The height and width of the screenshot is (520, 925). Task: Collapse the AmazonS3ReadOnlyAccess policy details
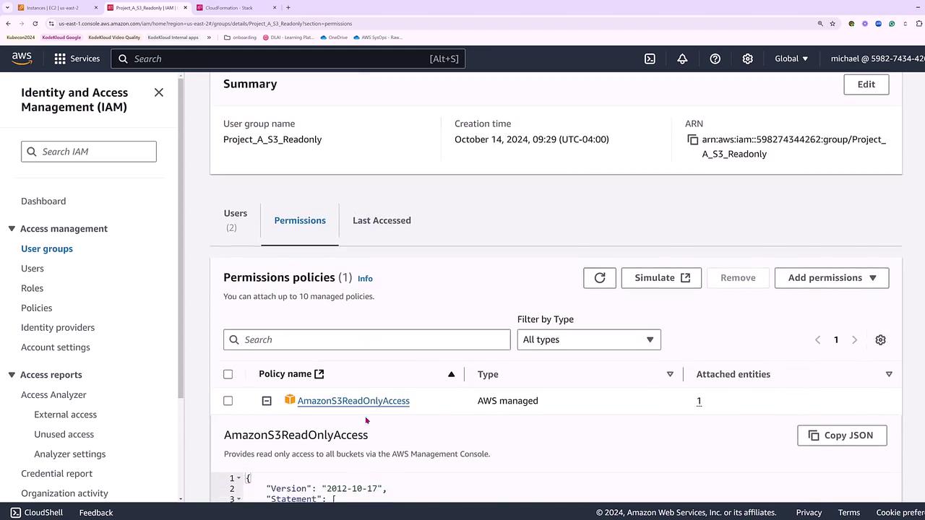pyautogui.click(x=267, y=401)
